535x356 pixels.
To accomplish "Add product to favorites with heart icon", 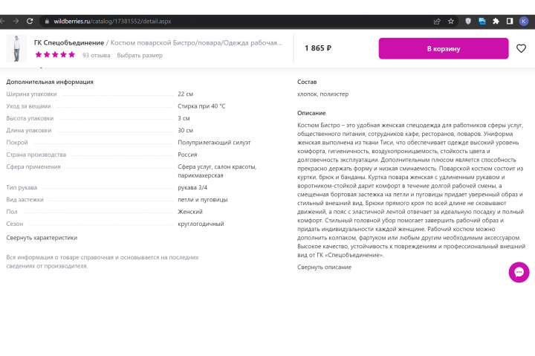I will coord(521,48).
